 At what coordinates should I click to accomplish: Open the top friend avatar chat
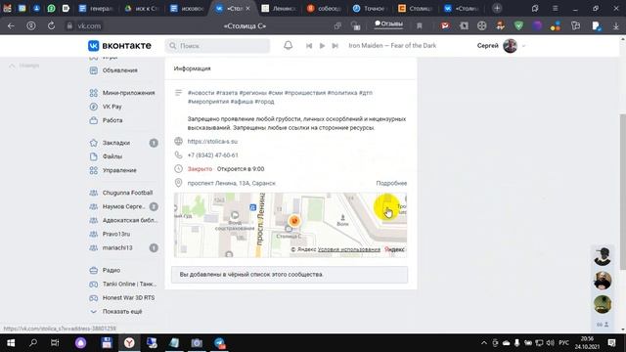pyautogui.click(x=603, y=256)
